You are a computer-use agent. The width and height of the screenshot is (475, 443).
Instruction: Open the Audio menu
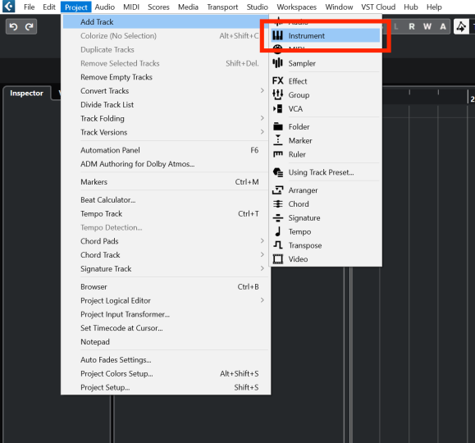tap(104, 7)
